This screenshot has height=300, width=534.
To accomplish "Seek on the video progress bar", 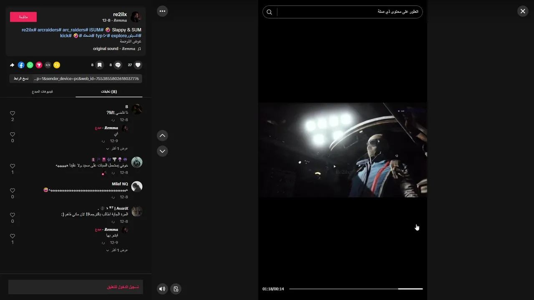I will coord(356,289).
